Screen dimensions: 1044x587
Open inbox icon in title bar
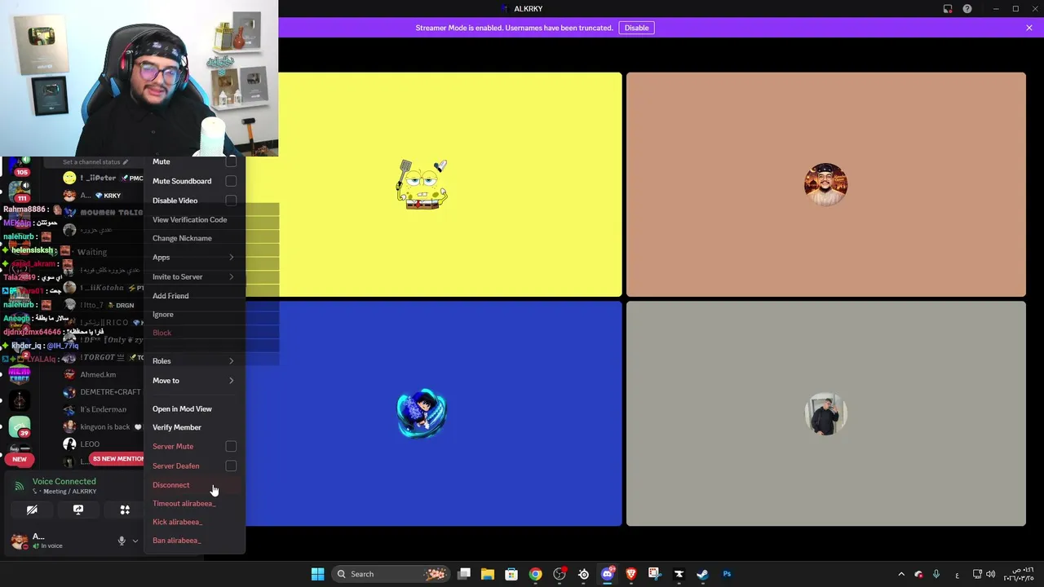point(948,9)
